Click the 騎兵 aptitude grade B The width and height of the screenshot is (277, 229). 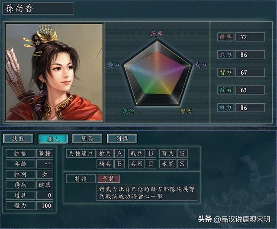tap(119, 164)
